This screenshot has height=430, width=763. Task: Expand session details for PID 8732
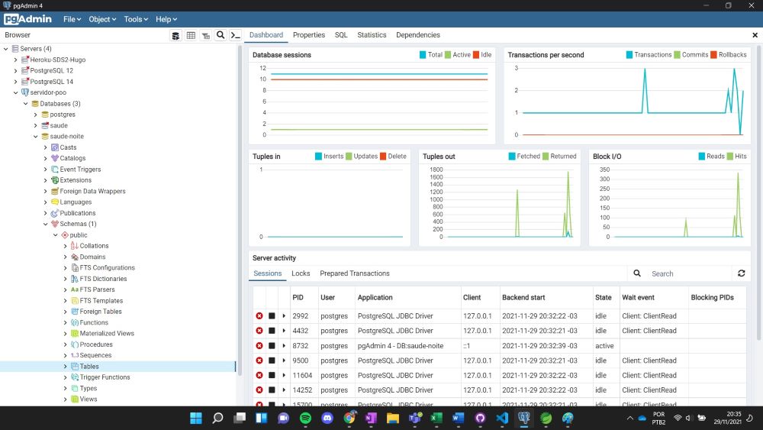(284, 346)
